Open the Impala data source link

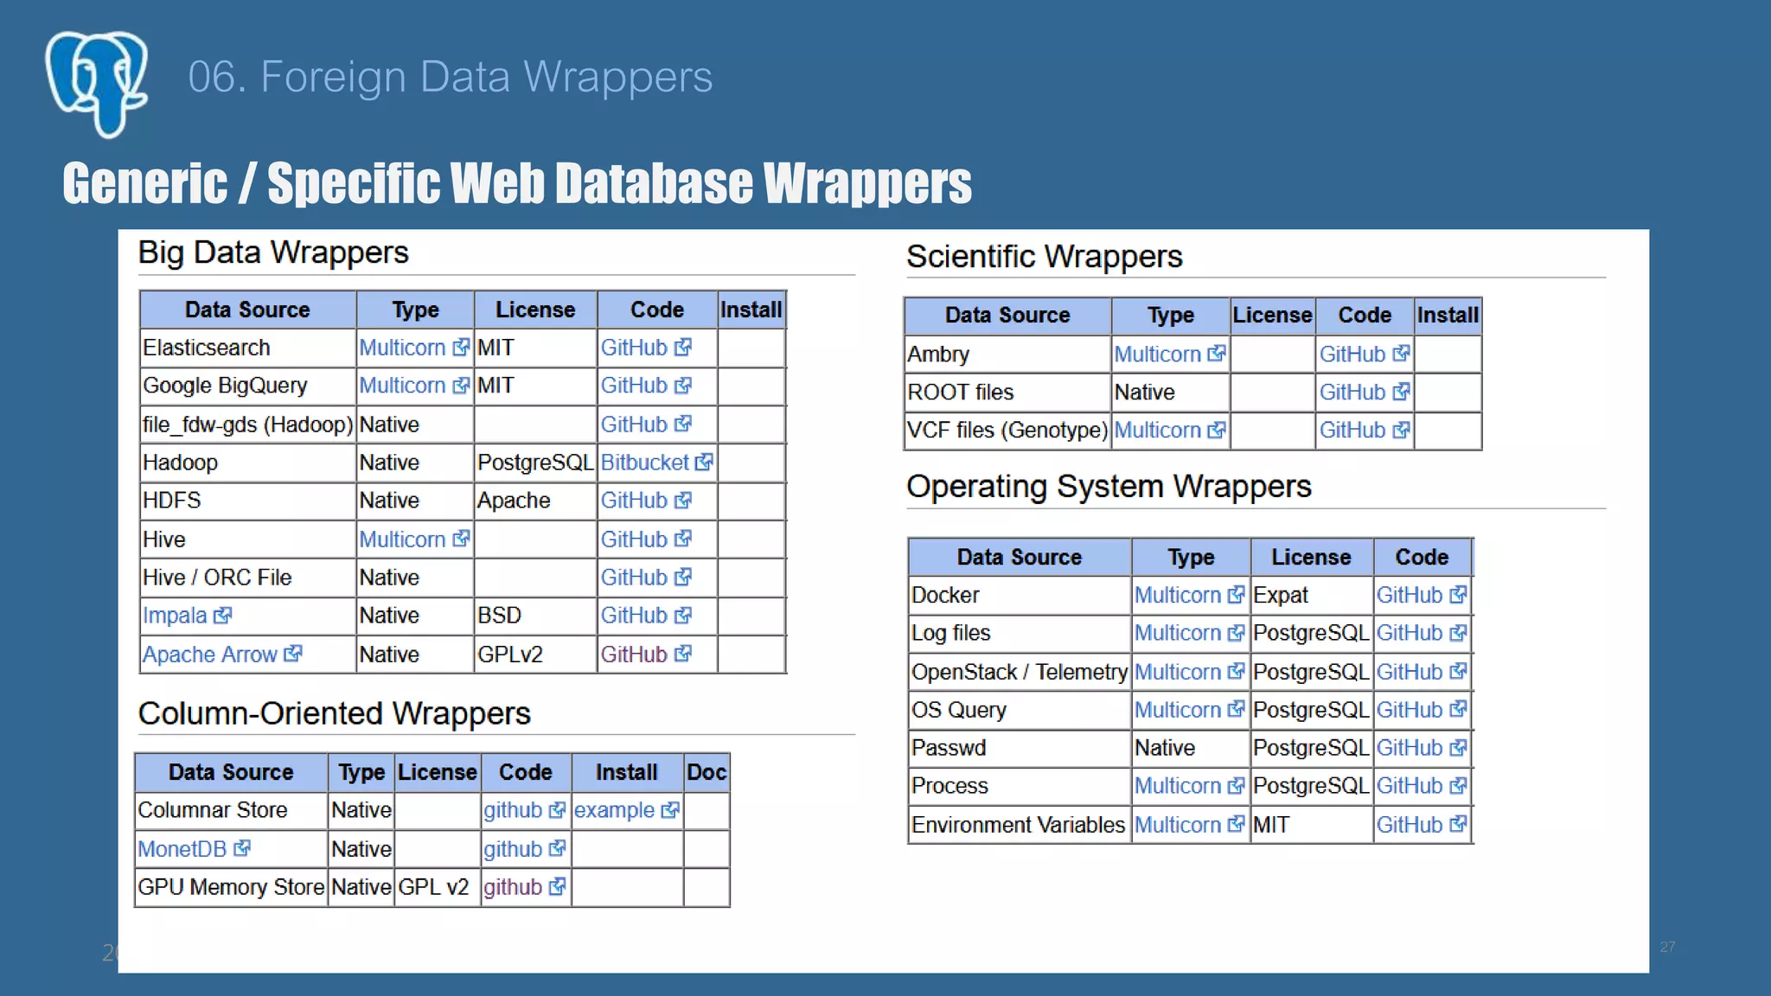187,616
